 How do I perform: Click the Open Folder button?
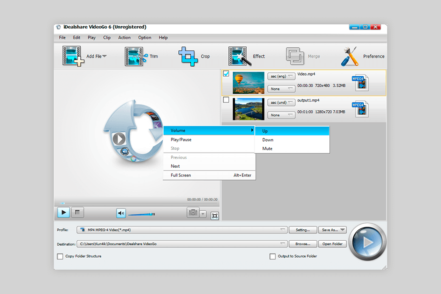coord(333,244)
